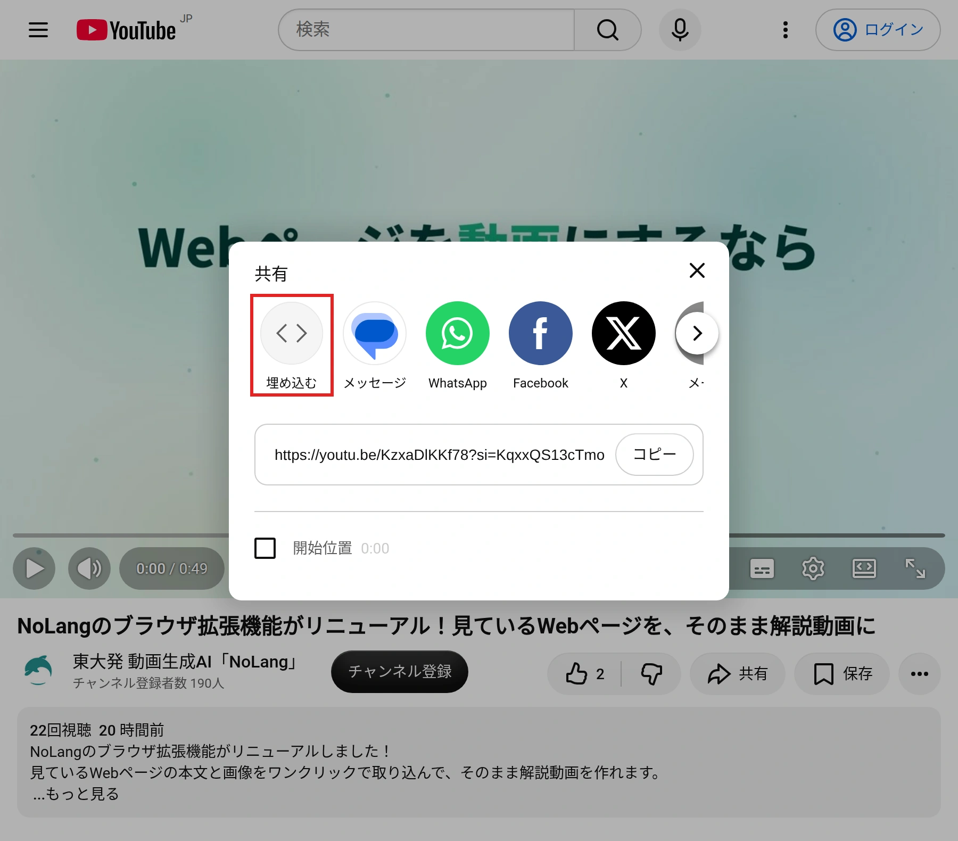Image resolution: width=958 pixels, height=841 pixels.
Task: Click the コピー copy button
Action: point(655,455)
